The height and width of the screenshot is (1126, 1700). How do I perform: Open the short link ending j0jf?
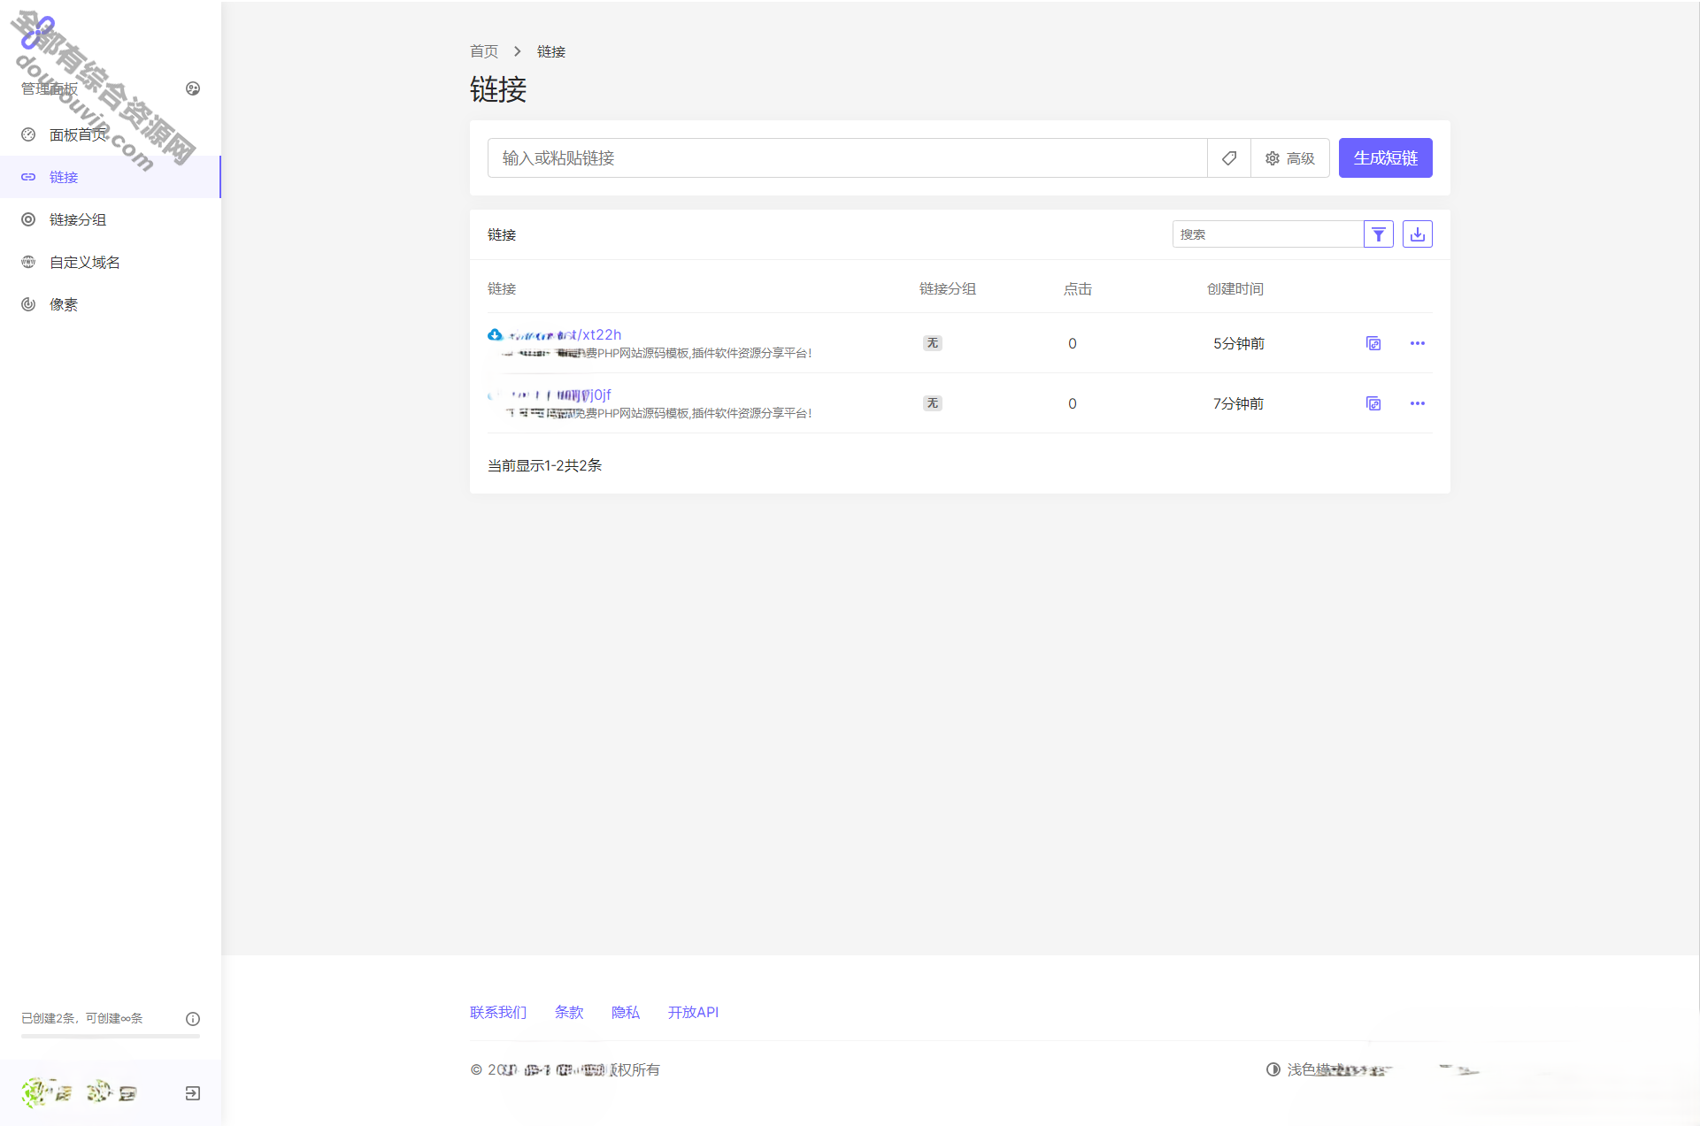(559, 394)
